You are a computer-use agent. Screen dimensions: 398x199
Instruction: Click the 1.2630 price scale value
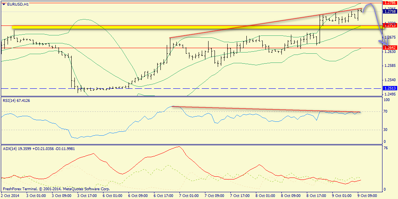click(390, 51)
